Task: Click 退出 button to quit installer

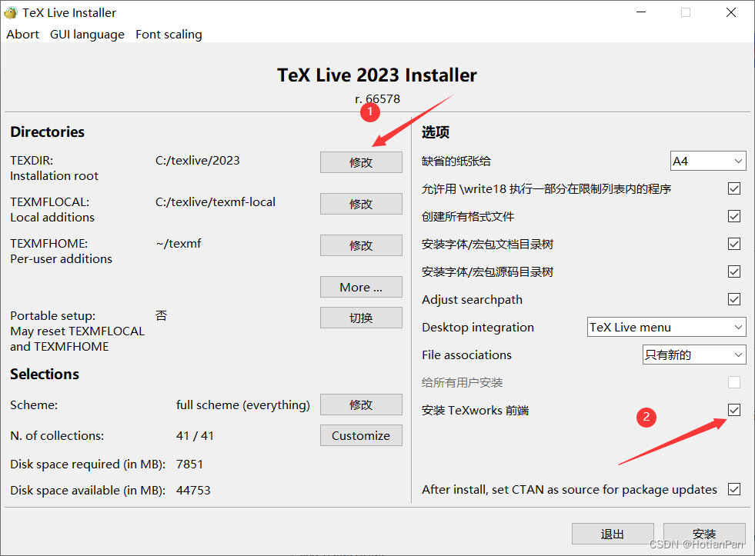Action: 613,534
